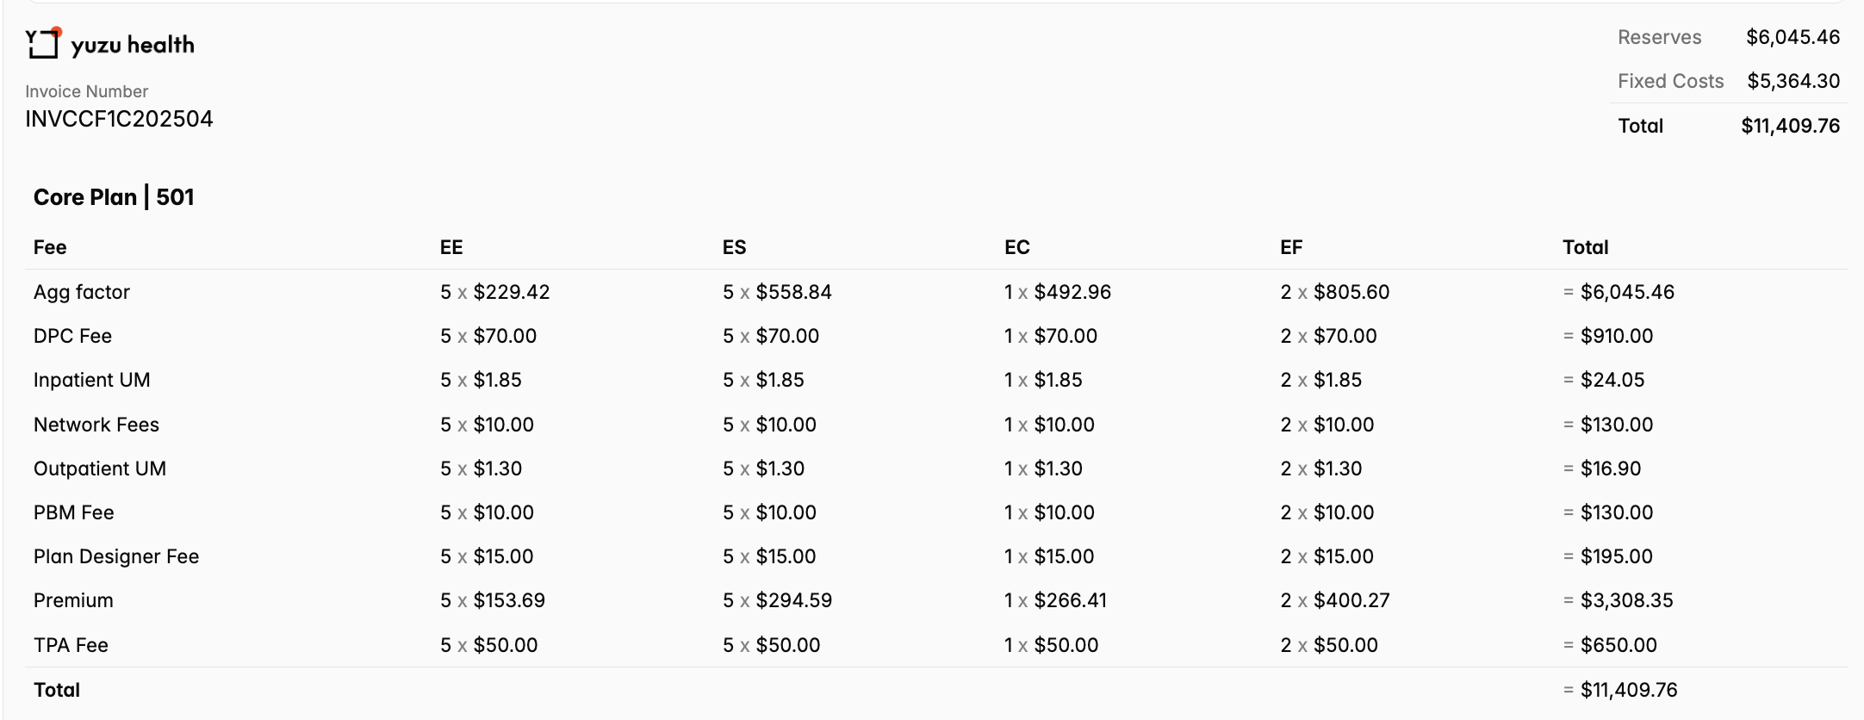The height and width of the screenshot is (720, 1864).
Task: Click the table's bottom Total row label
Action: [57, 690]
